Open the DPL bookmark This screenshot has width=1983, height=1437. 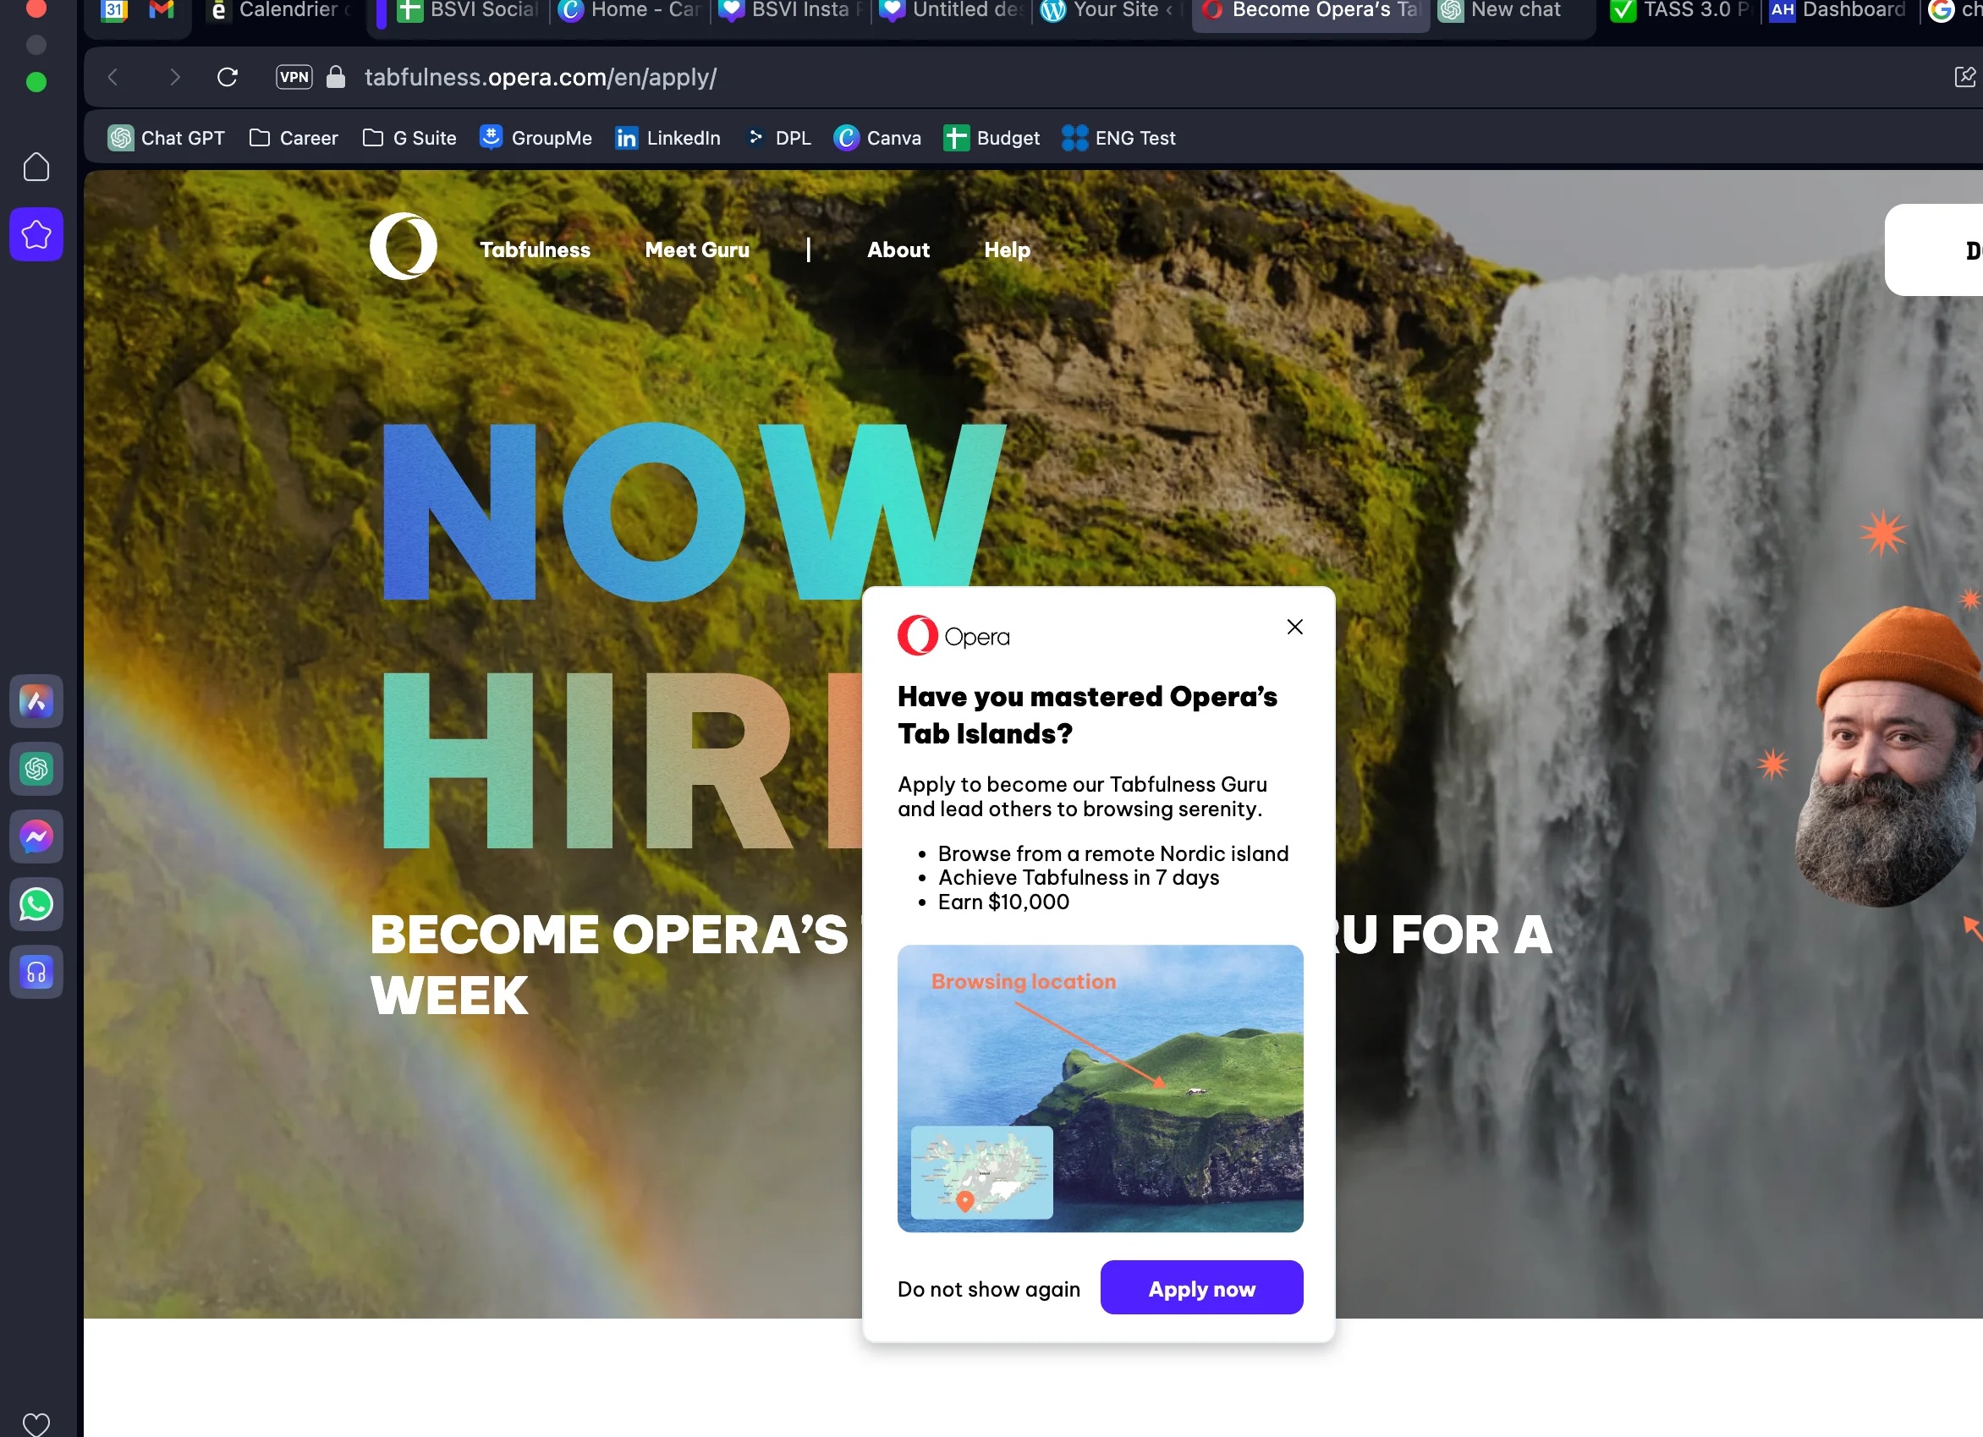tap(778, 138)
